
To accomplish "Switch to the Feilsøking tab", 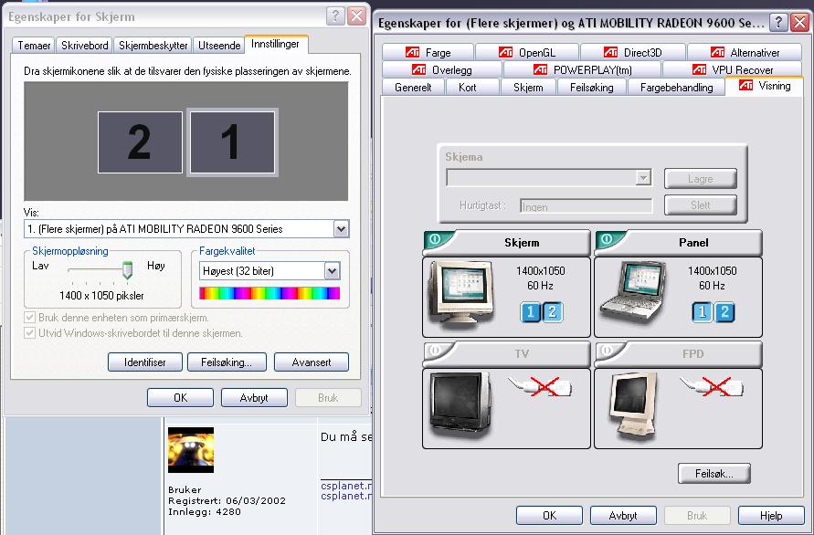I will 591,87.
